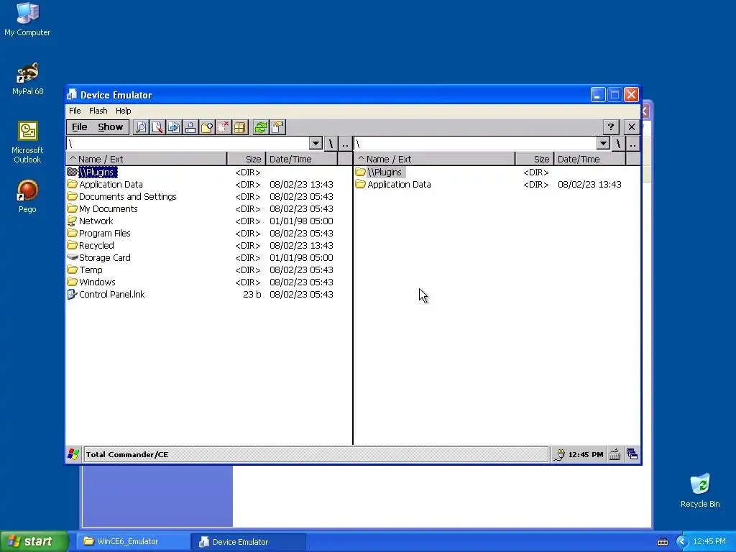736x552 pixels.
Task: Select the Network entry in left panel
Action: (96, 221)
